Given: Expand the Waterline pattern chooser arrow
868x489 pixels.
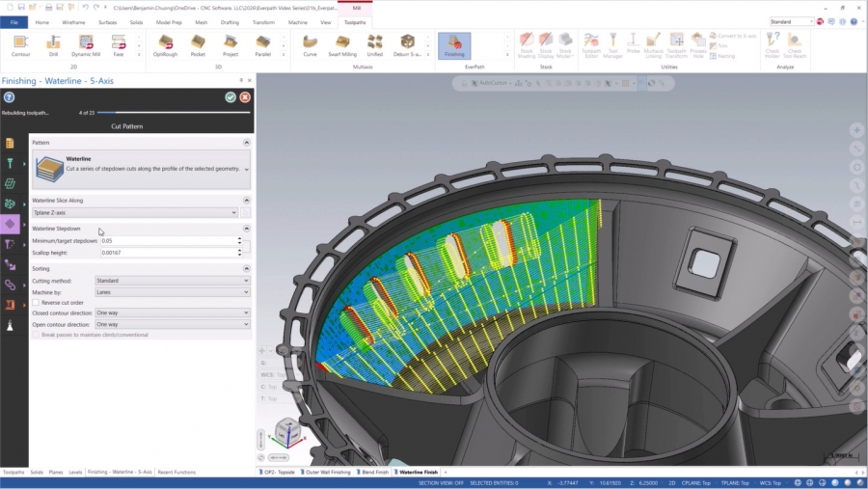Looking at the screenshot, I should click(246, 170).
